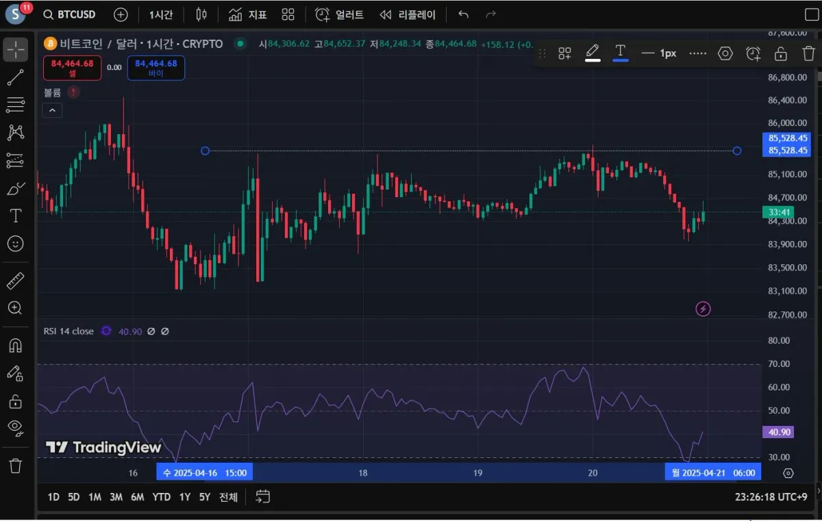The height and width of the screenshot is (521, 822).
Task: Select the crosshair cursor tool
Action: point(16,49)
